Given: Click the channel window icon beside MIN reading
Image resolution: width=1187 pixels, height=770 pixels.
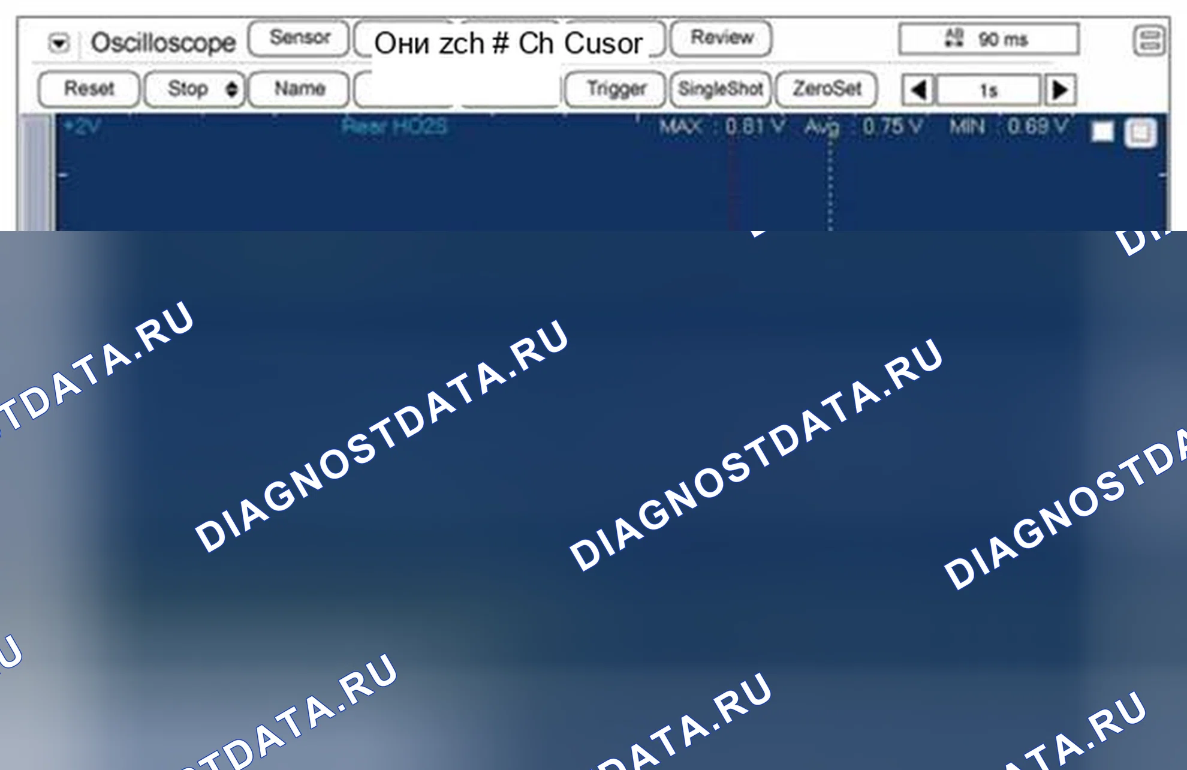Looking at the screenshot, I should [1140, 133].
